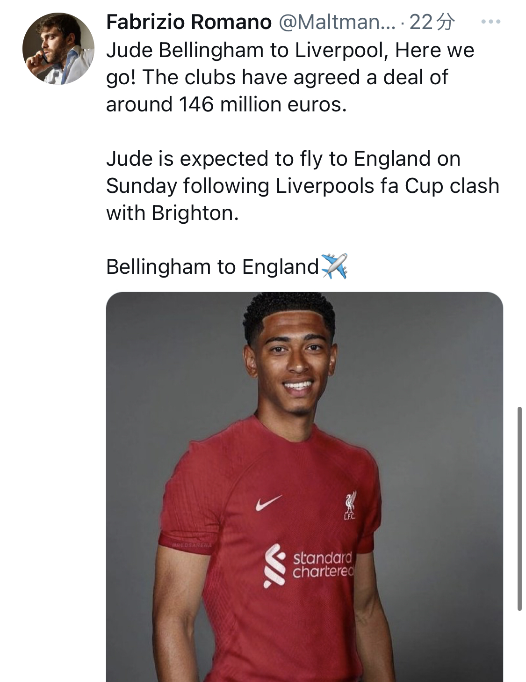Open the tweet's three-dot more options menu
Viewport: 526px width, 682px height.
490,22
